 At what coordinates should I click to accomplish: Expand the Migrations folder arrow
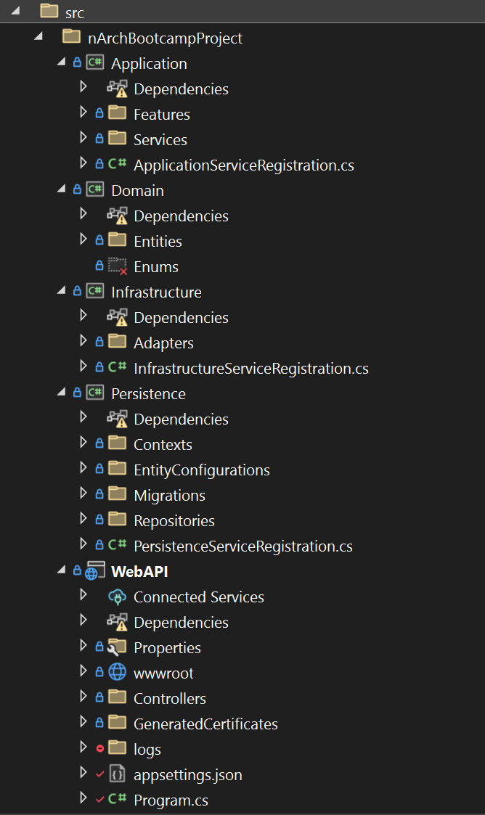point(83,493)
